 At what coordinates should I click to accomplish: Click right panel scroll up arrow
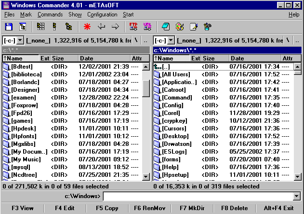(x=298, y=67)
